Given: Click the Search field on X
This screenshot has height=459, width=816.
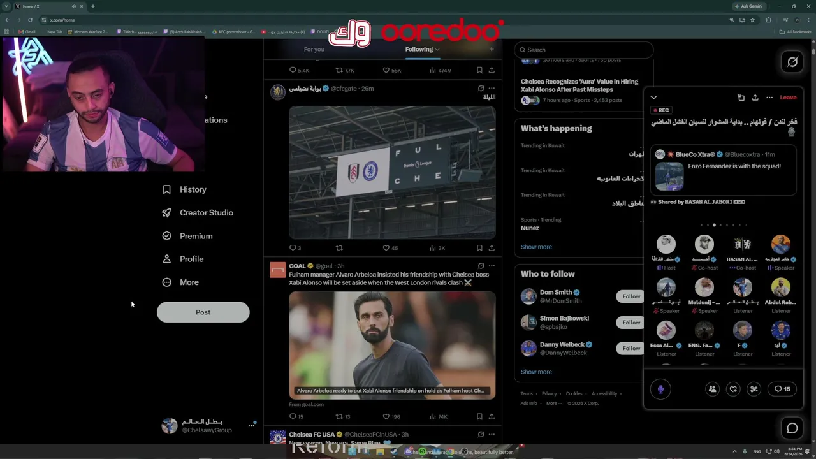Looking at the screenshot, I should 584,50.
